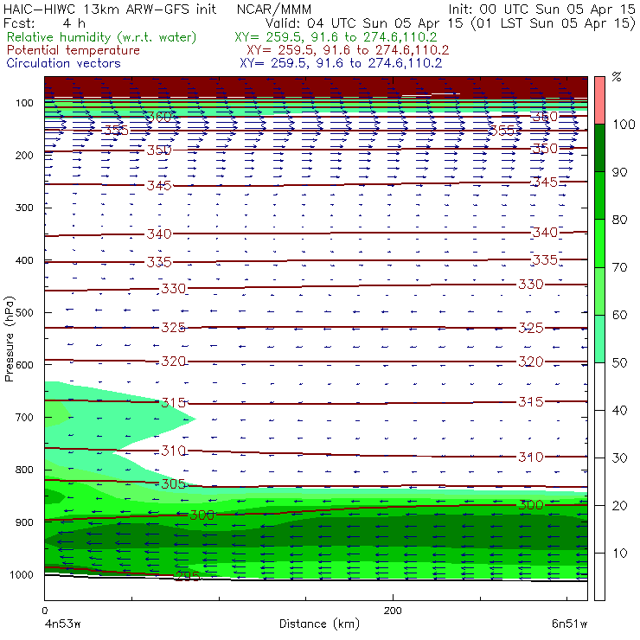This screenshot has height=640, width=640.
Task: Click the colorbar '50' tick label
Action: point(619,363)
